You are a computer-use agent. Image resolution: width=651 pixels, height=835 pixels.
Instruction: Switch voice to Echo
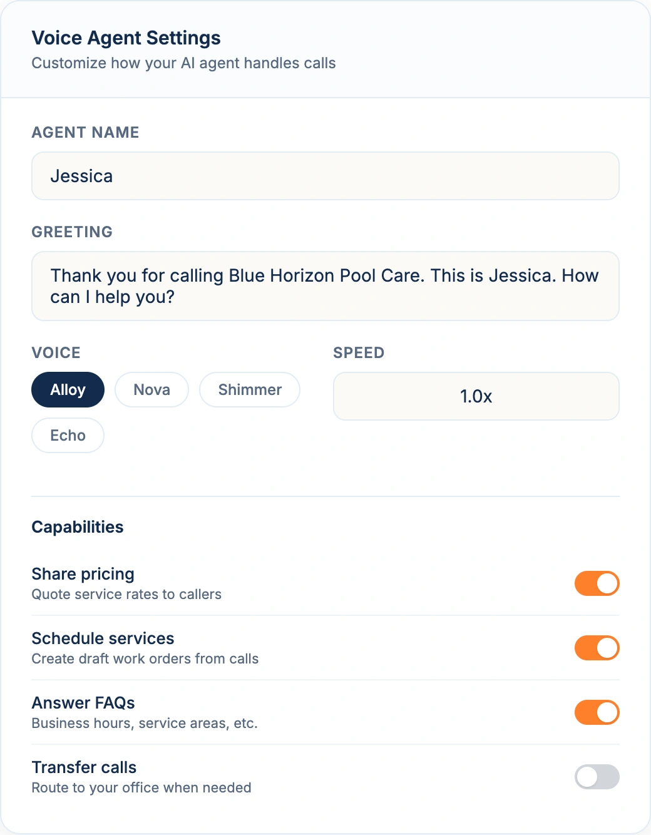(x=68, y=436)
